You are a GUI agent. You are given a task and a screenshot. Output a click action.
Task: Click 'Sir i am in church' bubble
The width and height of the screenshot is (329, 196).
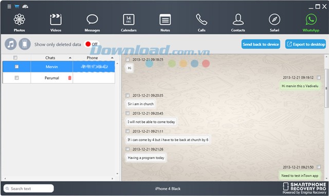[140, 104]
